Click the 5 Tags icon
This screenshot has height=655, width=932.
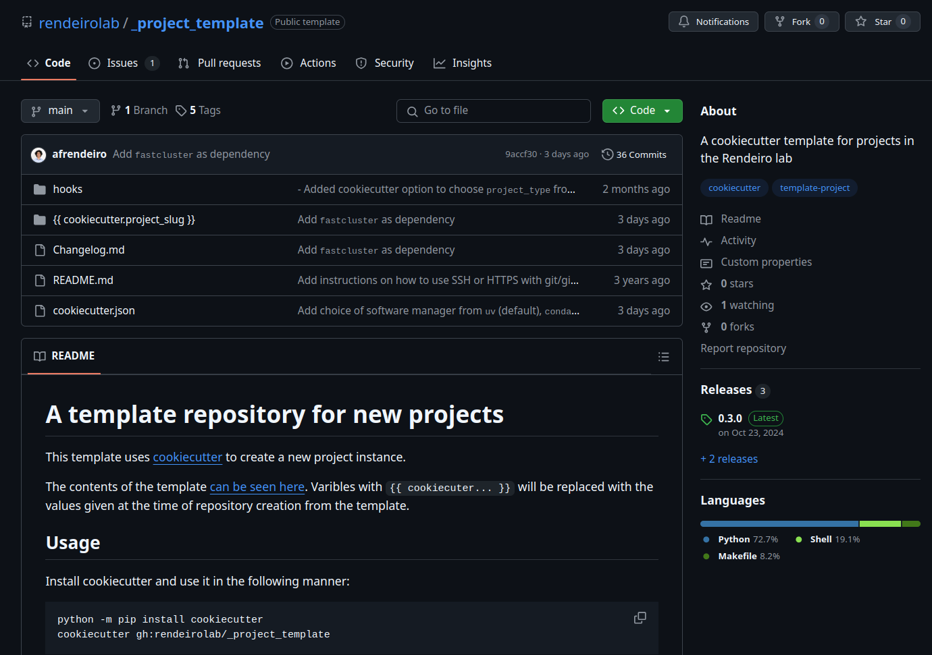(x=181, y=111)
